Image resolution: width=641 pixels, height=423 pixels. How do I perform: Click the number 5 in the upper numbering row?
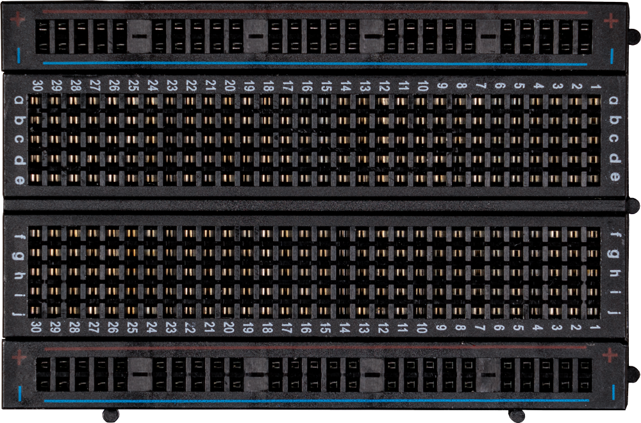click(x=519, y=86)
